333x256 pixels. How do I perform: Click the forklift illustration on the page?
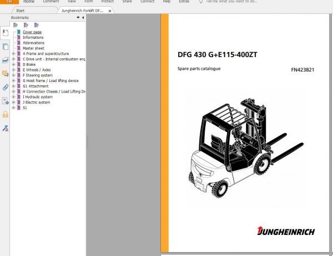(x=246, y=148)
